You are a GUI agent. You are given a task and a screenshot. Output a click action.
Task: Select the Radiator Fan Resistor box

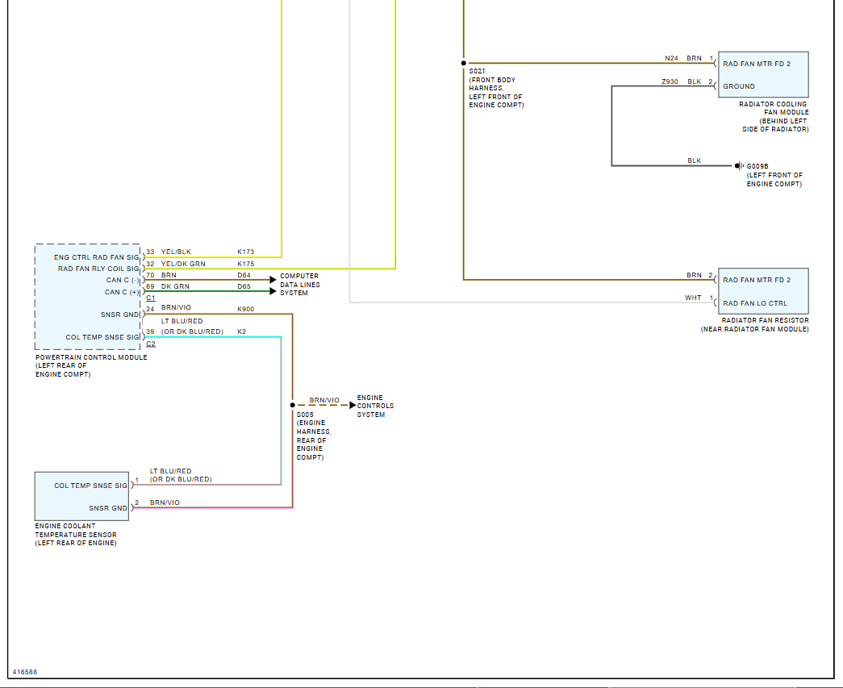coord(762,291)
